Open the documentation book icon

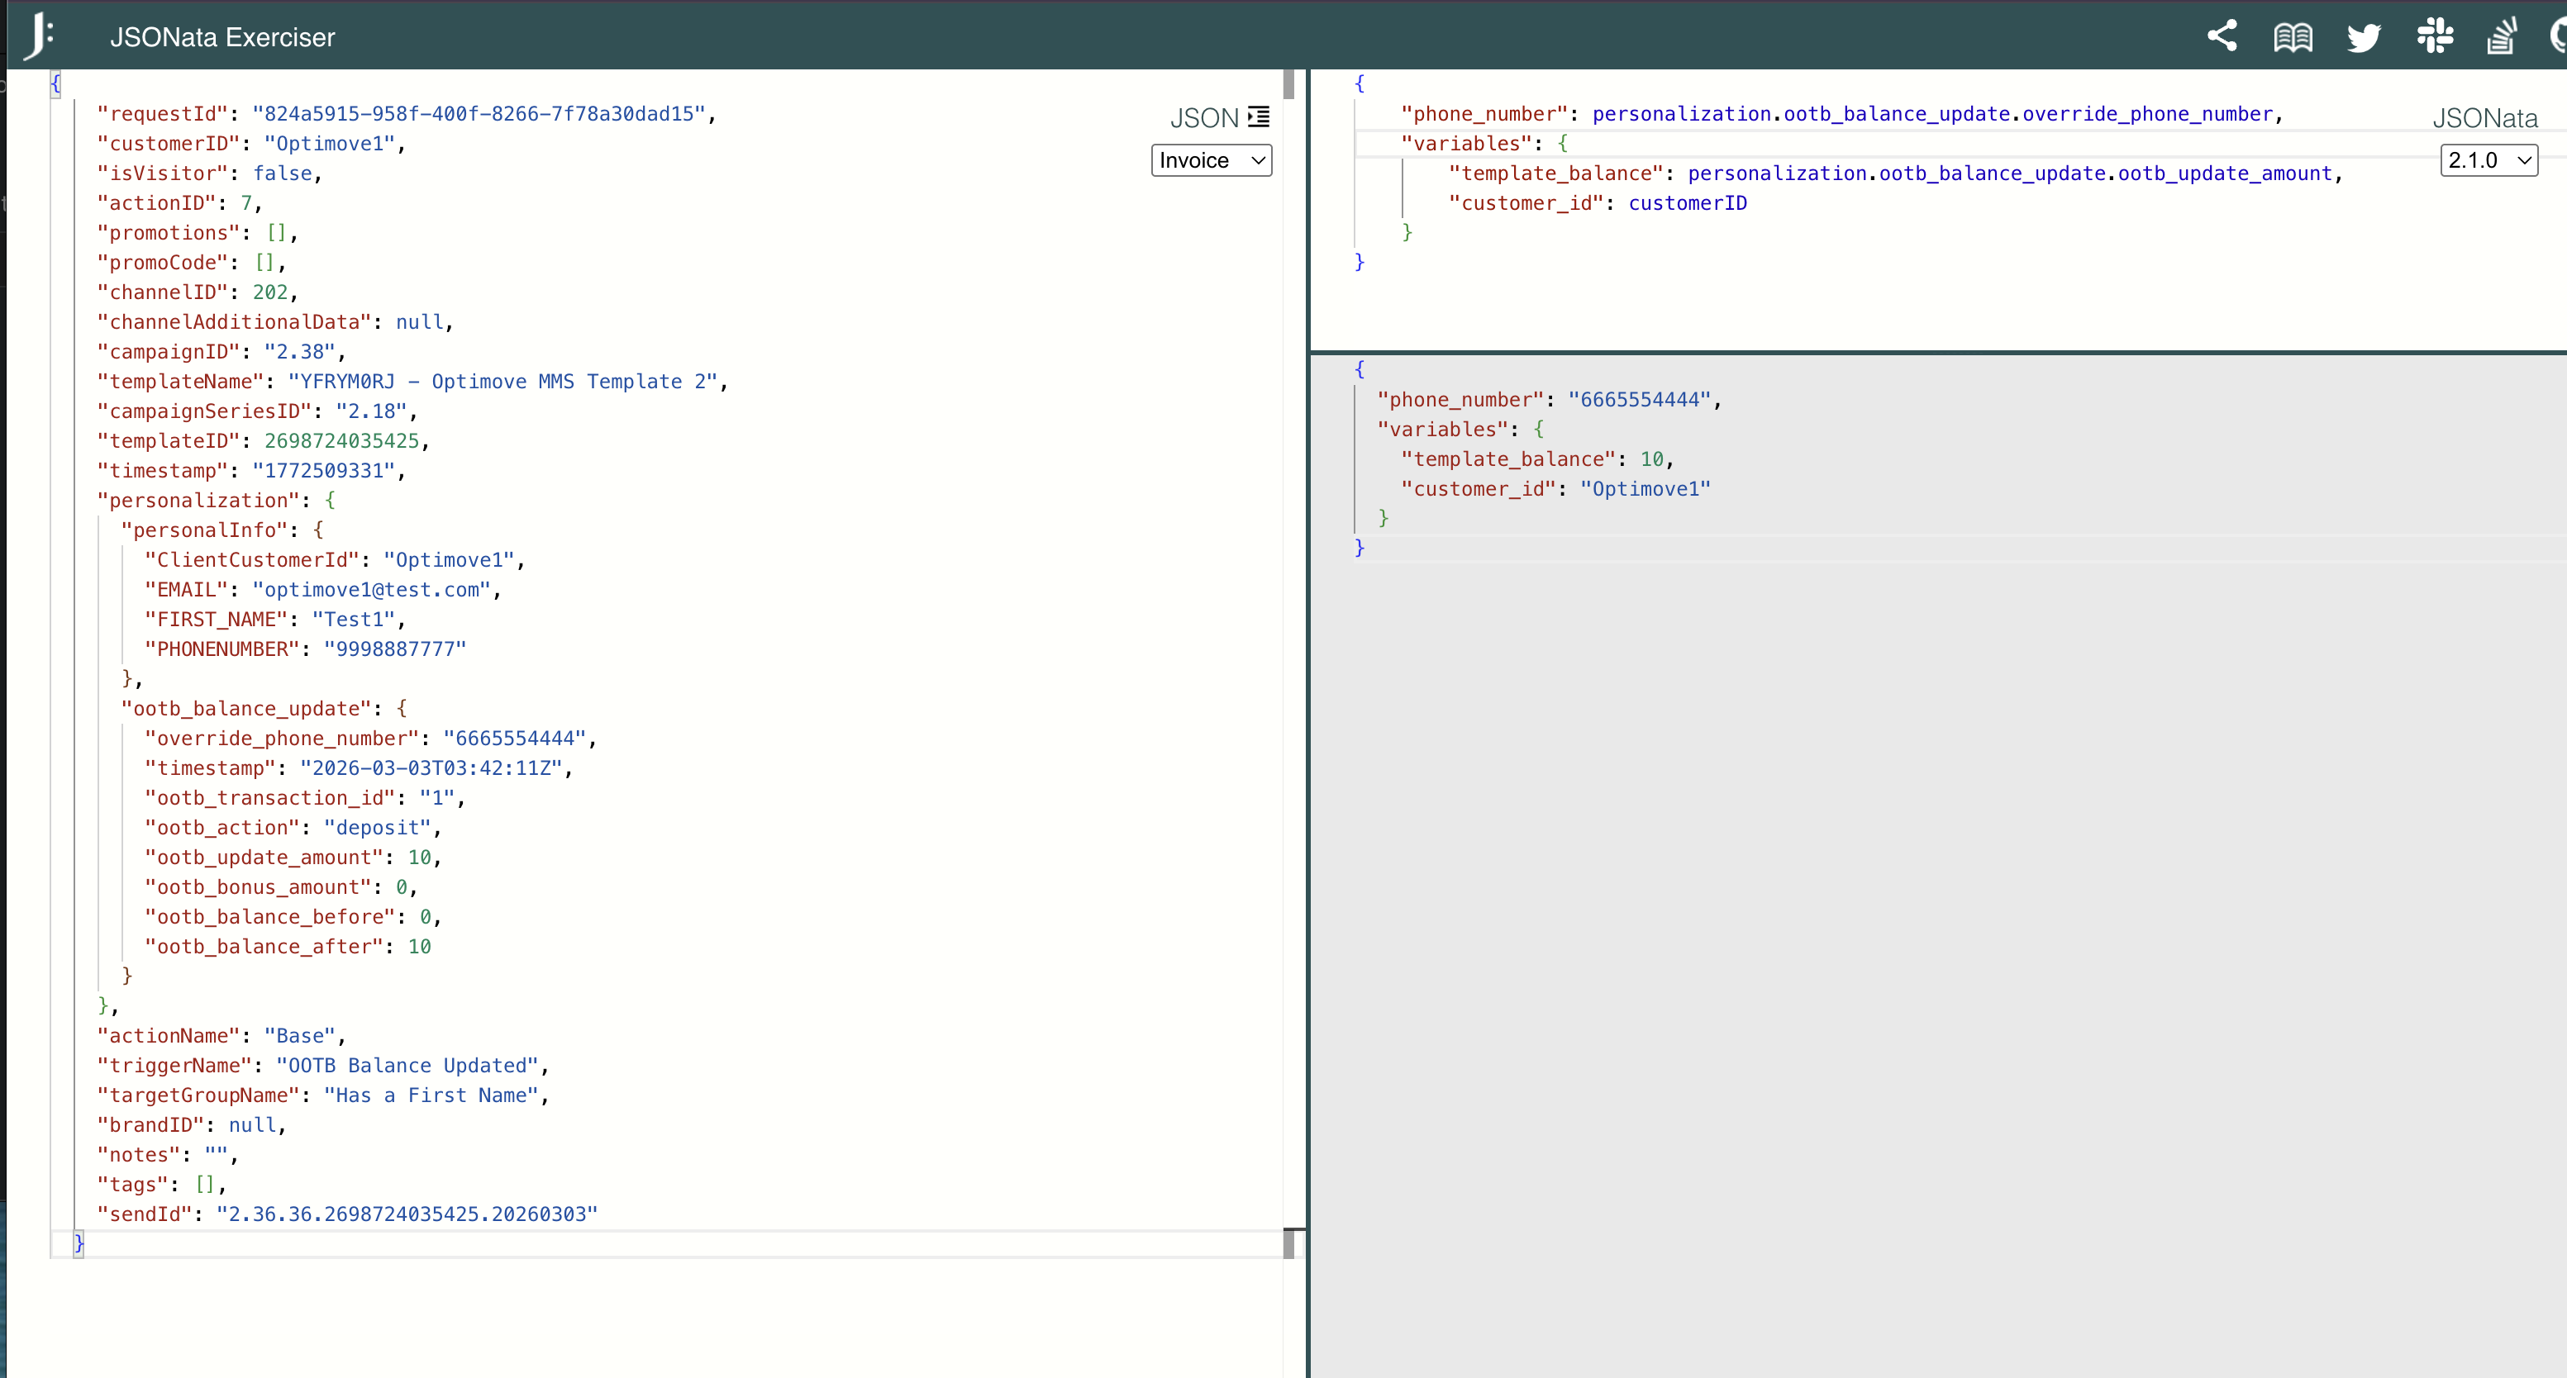click(x=2292, y=37)
